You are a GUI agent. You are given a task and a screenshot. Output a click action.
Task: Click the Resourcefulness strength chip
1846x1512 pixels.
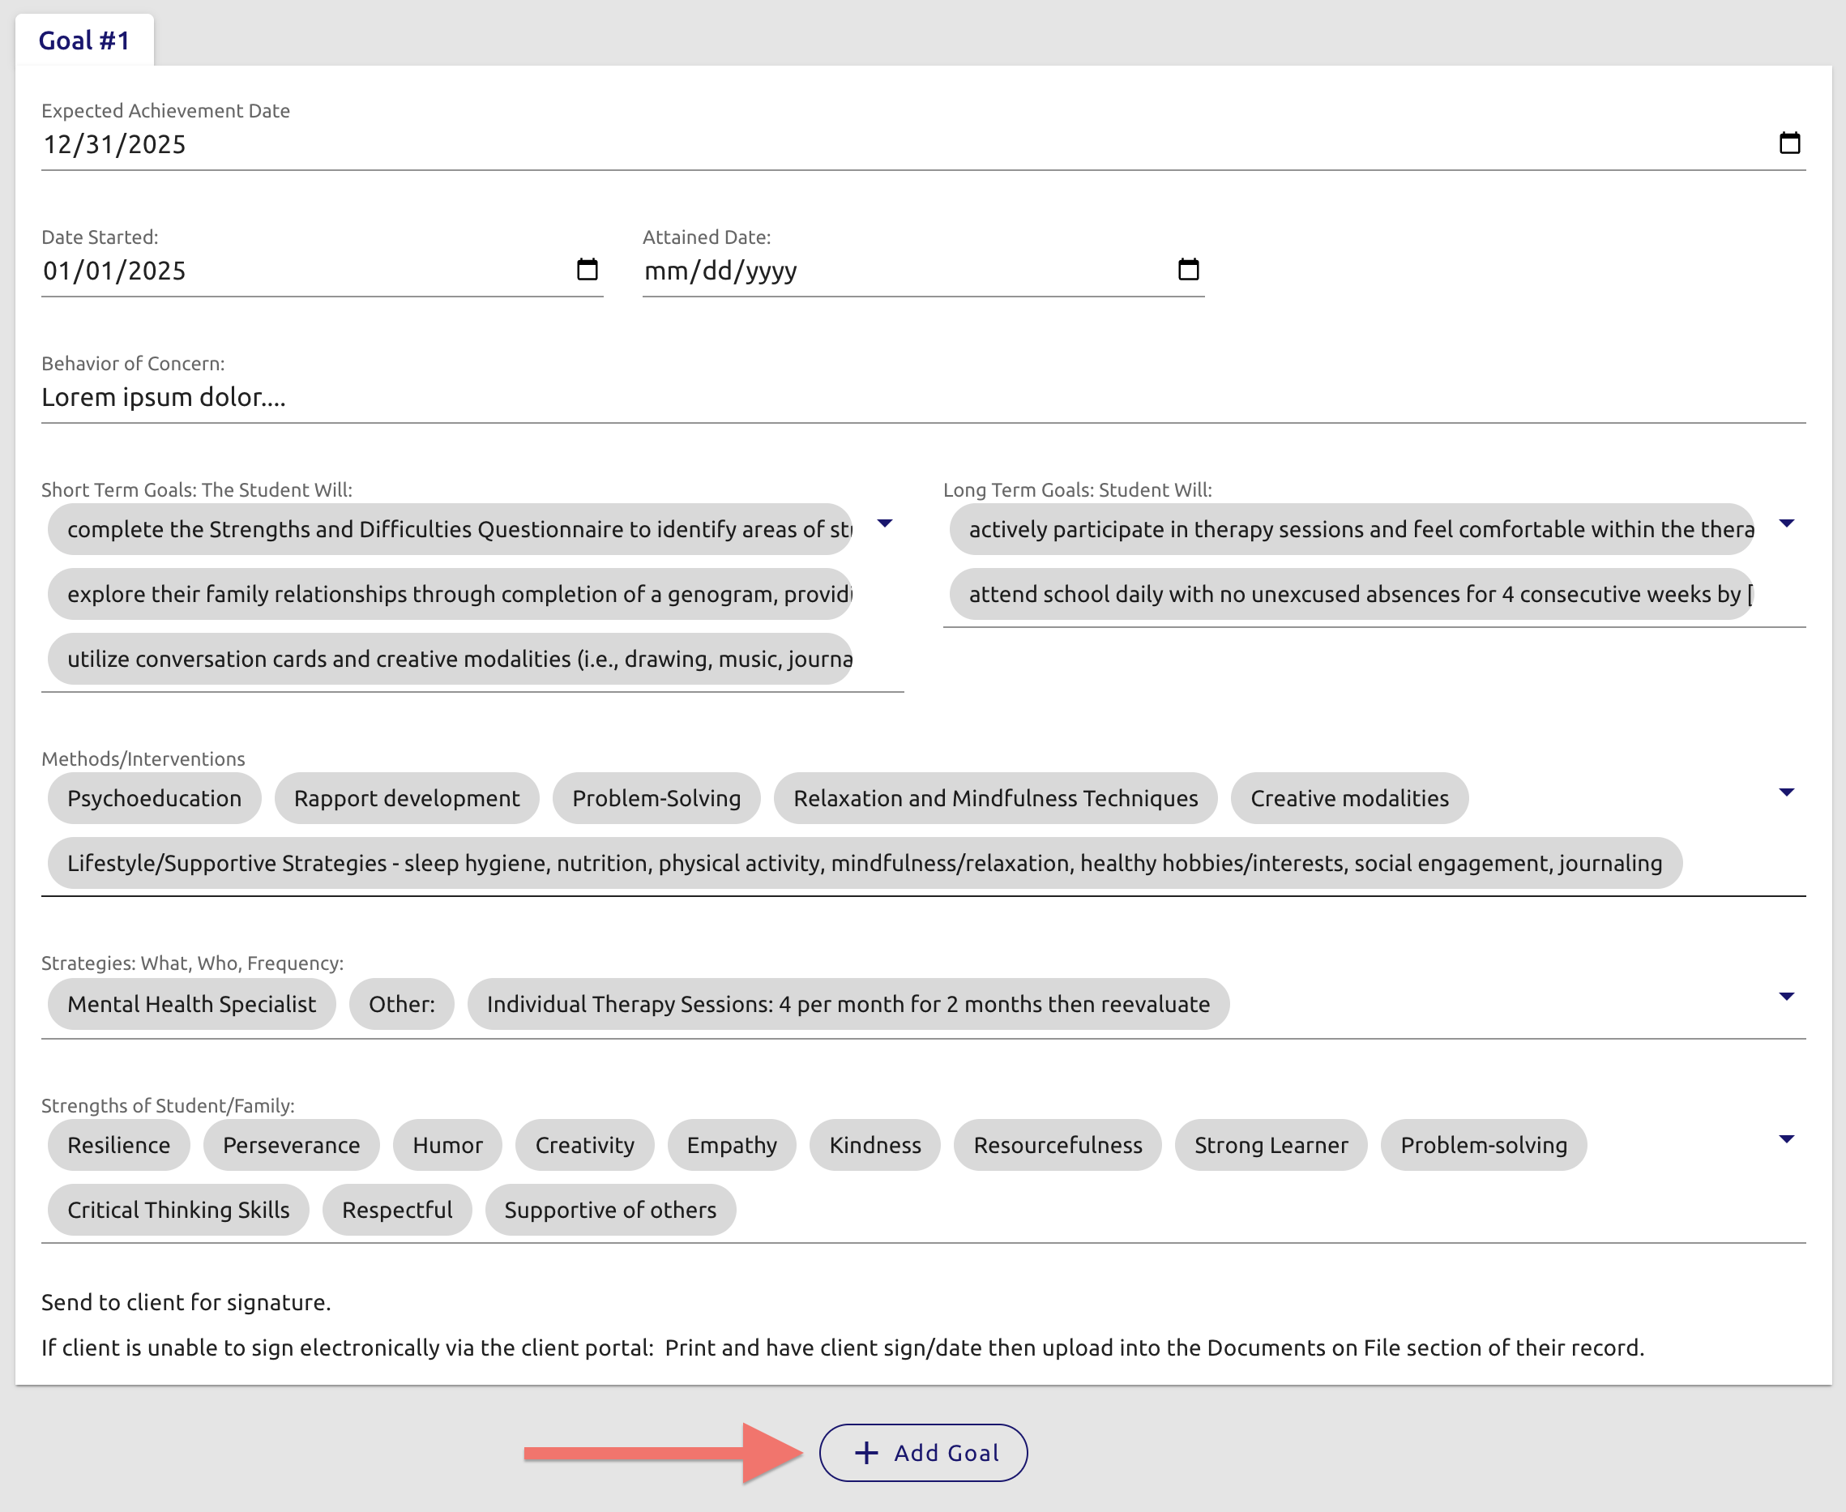click(x=1058, y=1144)
